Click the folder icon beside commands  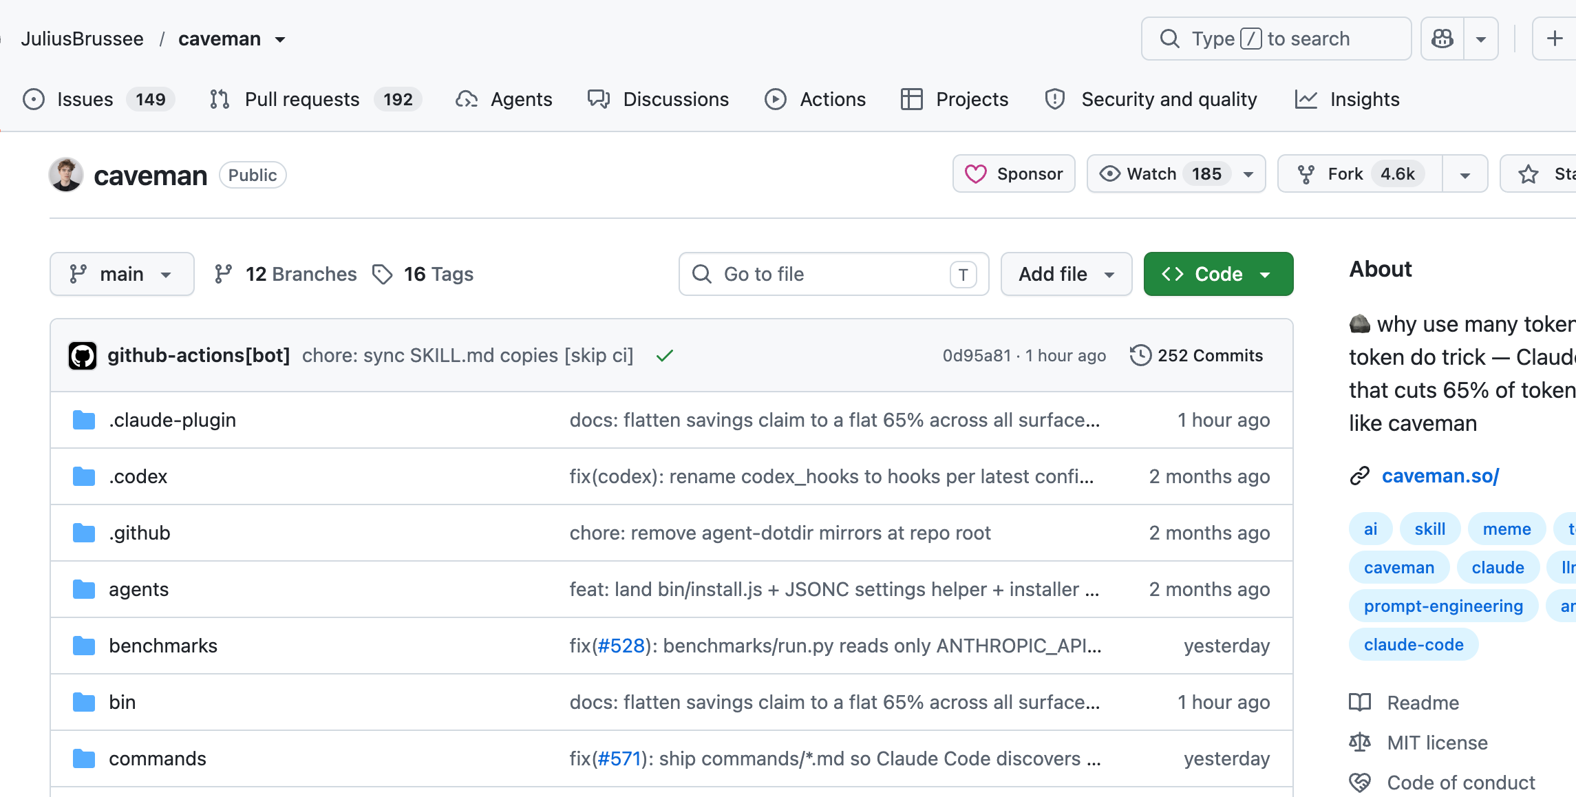click(x=84, y=758)
